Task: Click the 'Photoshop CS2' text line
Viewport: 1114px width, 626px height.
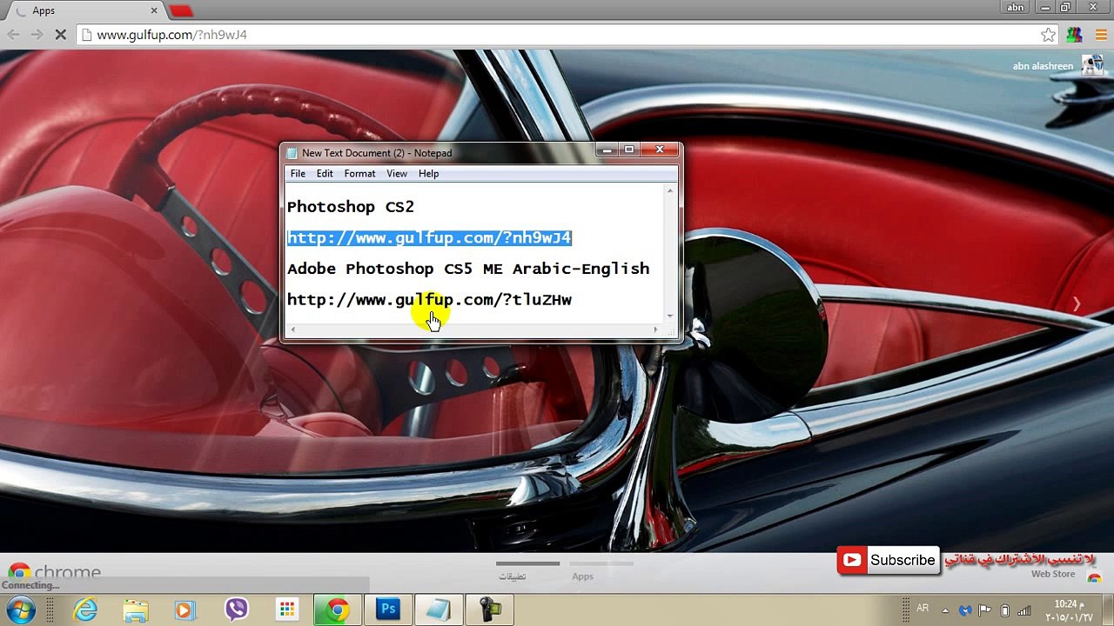Action: pyautogui.click(x=351, y=207)
